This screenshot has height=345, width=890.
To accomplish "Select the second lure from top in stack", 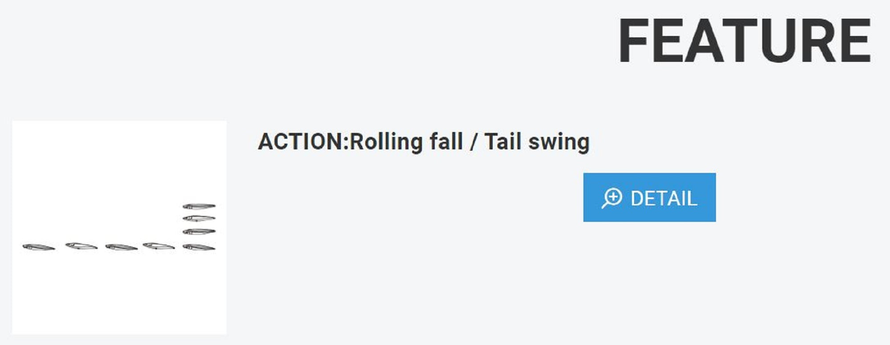I will [x=199, y=218].
